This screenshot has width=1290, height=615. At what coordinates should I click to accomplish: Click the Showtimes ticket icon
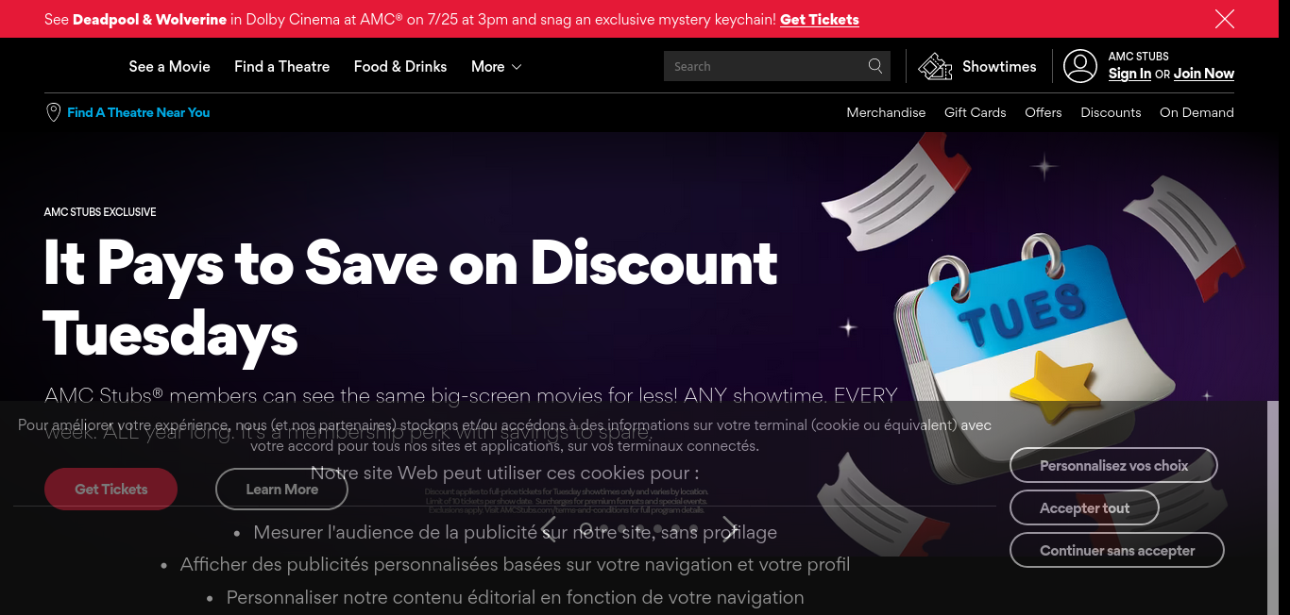(x=935, y=66)
